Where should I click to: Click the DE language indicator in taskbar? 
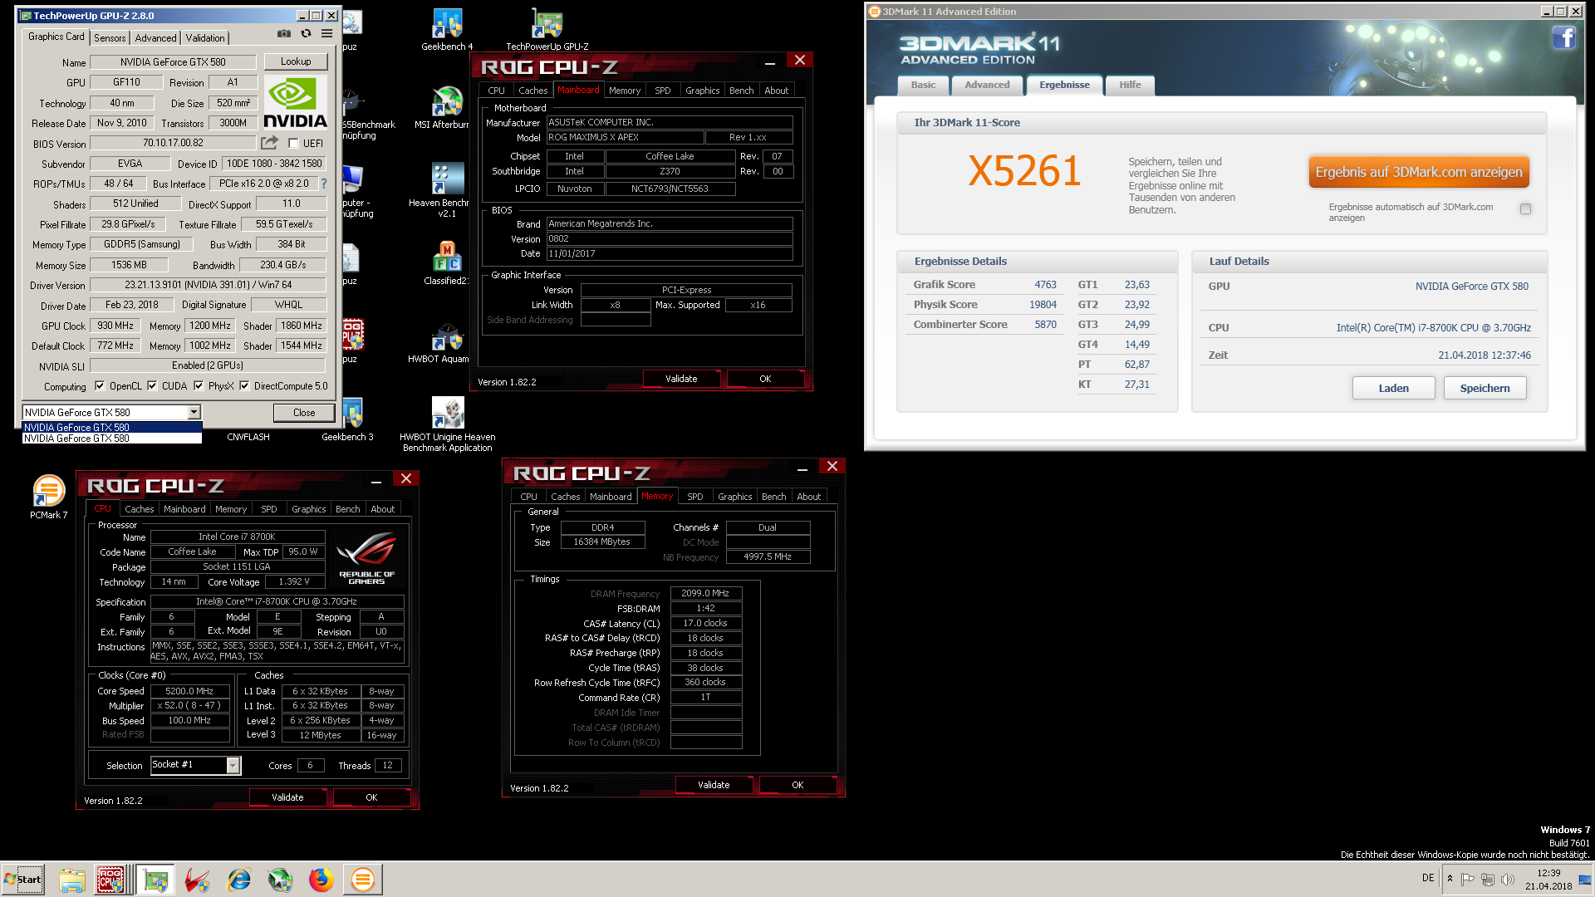tap(1428, 878)
